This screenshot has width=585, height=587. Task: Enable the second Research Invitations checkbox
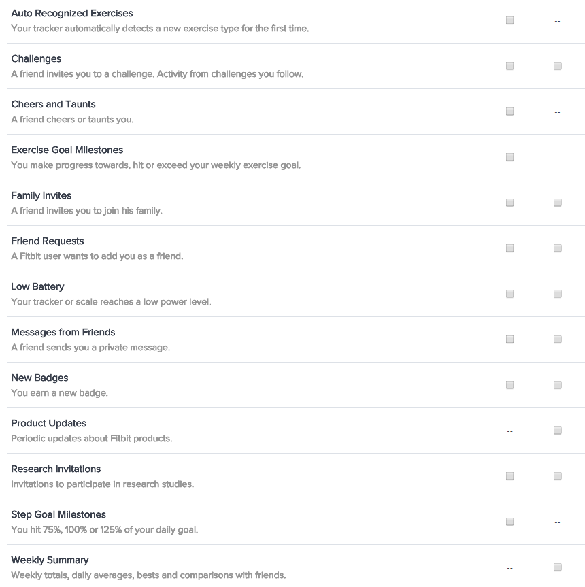tap(558, 476)
